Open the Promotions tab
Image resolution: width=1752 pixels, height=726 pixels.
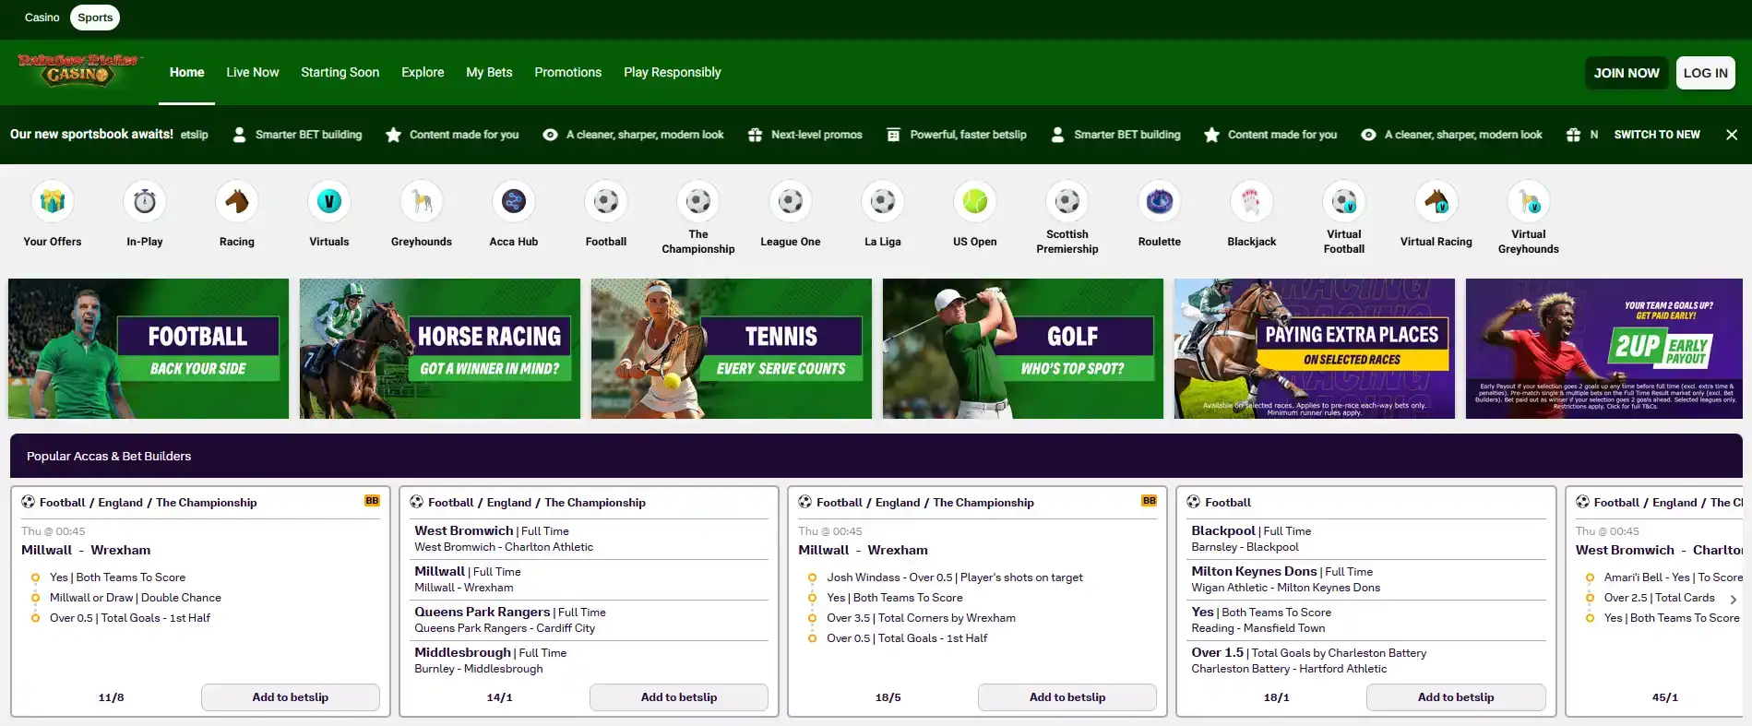click(x=568, y=72)
